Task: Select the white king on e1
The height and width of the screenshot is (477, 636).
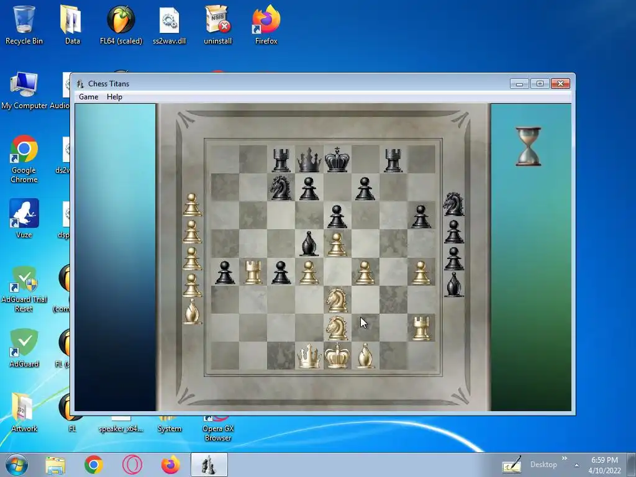Action: 337,355
